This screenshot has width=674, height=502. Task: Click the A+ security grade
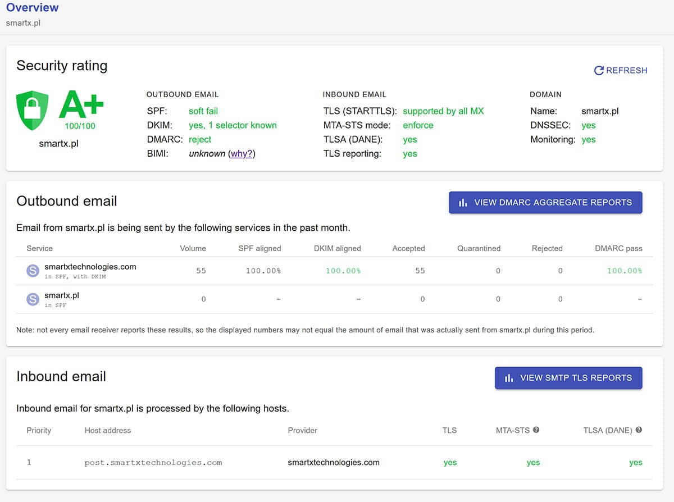81,106
